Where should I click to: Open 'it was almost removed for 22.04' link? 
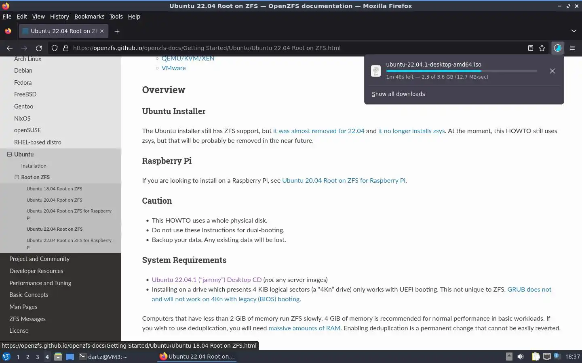[319, 131]
